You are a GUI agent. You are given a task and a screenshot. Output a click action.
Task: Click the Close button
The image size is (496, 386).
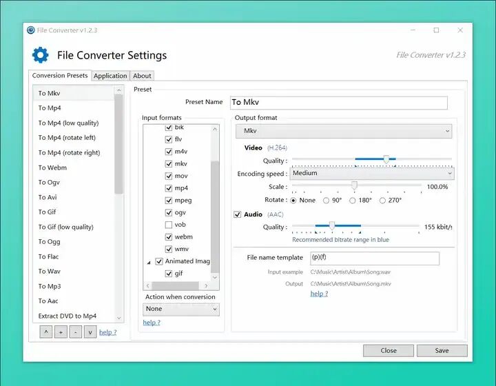pos(389,351)
